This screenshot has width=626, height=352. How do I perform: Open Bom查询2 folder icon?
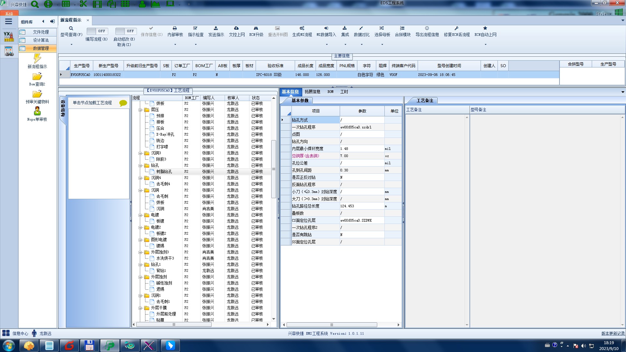click(37, 77)
